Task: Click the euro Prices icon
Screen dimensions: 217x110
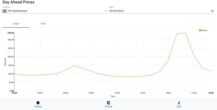Action: click(108, 103)
